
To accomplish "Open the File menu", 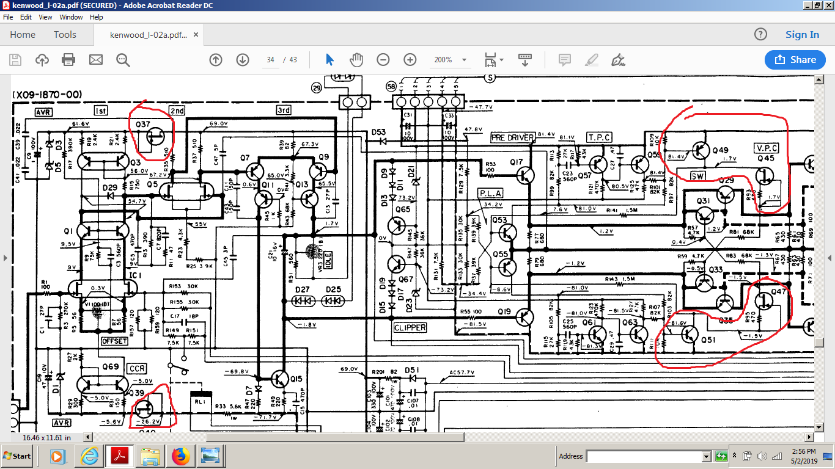I will (8, 17).
